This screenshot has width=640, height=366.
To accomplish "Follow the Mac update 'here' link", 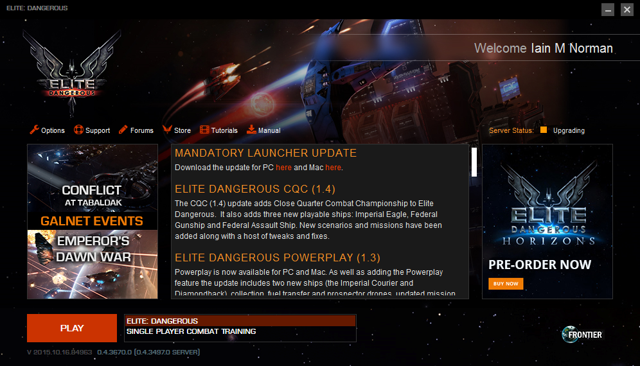I will (x=333, y=168).
